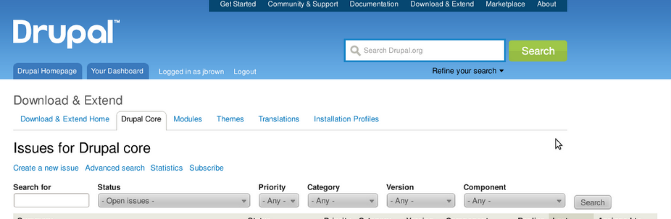The width and height of the screenshot is (671, 219).
Task: Click Subscribe link
Action: click(x=206, y=168)
